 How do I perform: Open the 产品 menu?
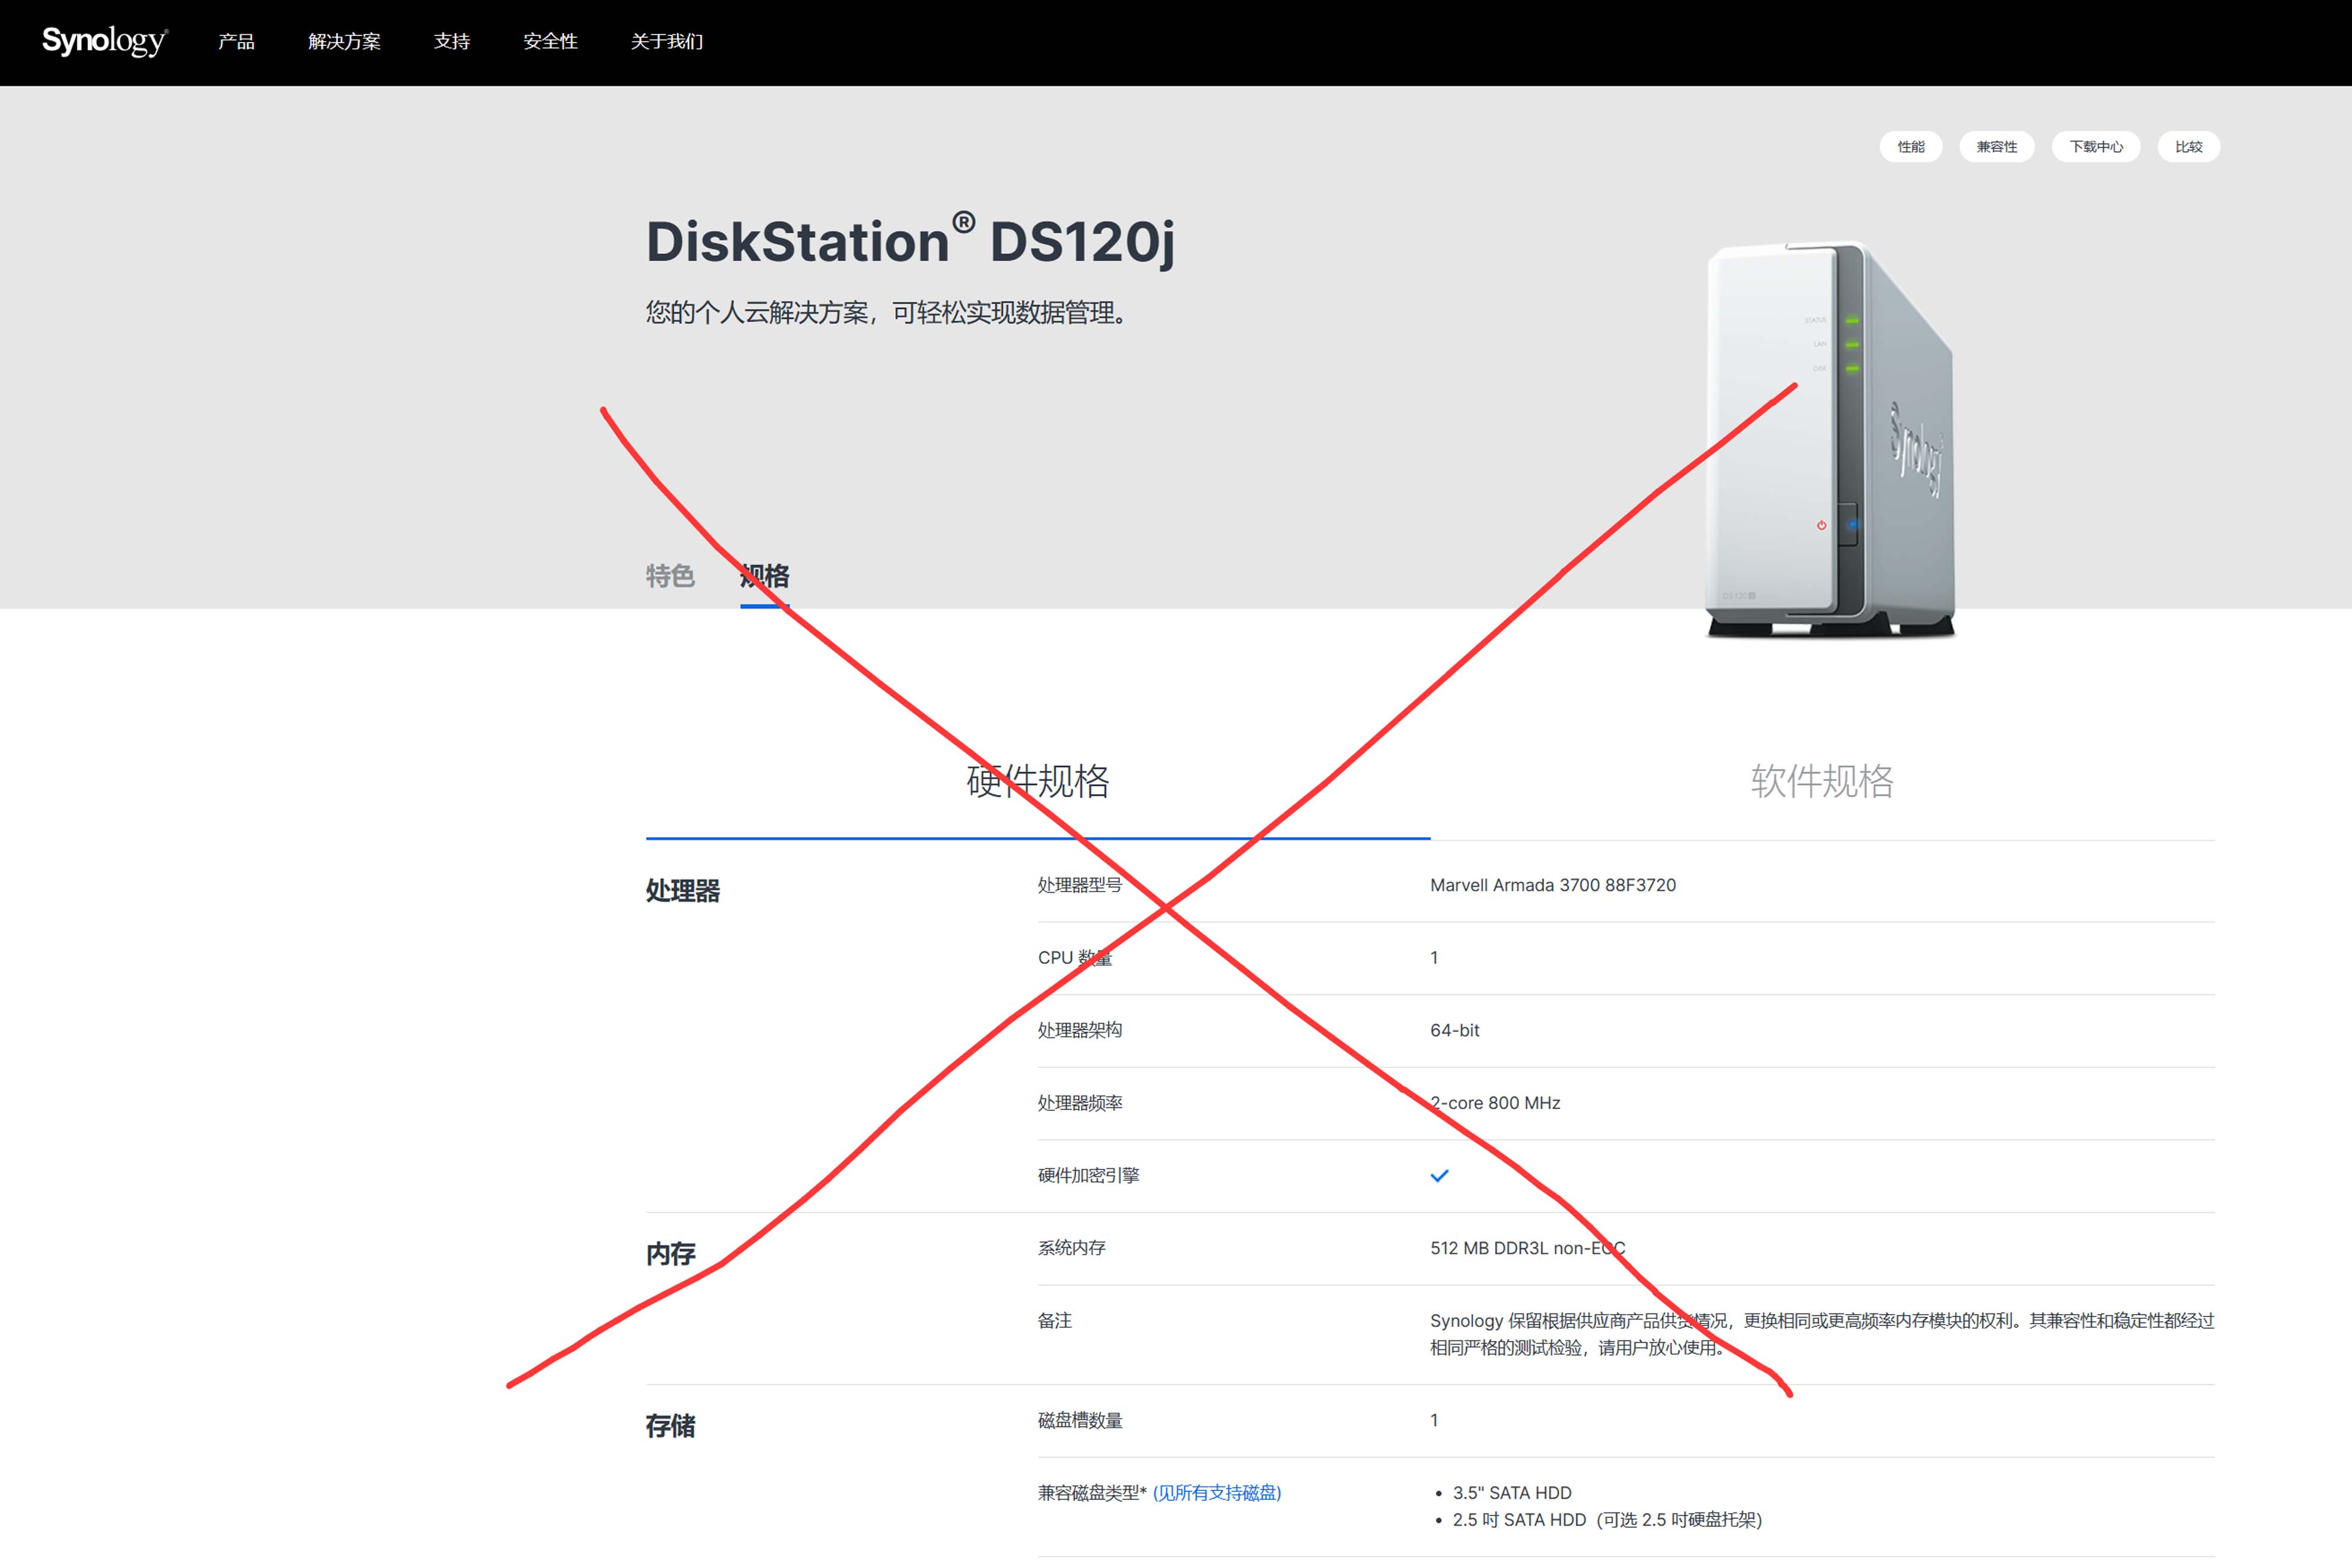coord(236,41)
